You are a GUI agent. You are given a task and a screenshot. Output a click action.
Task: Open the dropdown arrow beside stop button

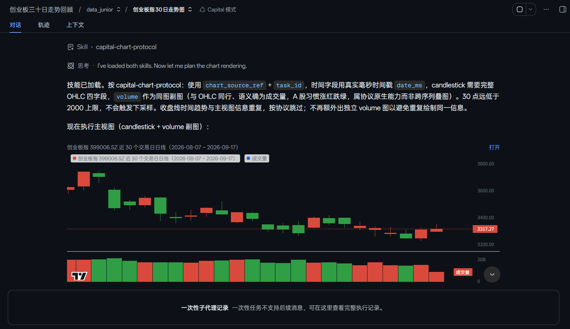[x=531, y=10]
